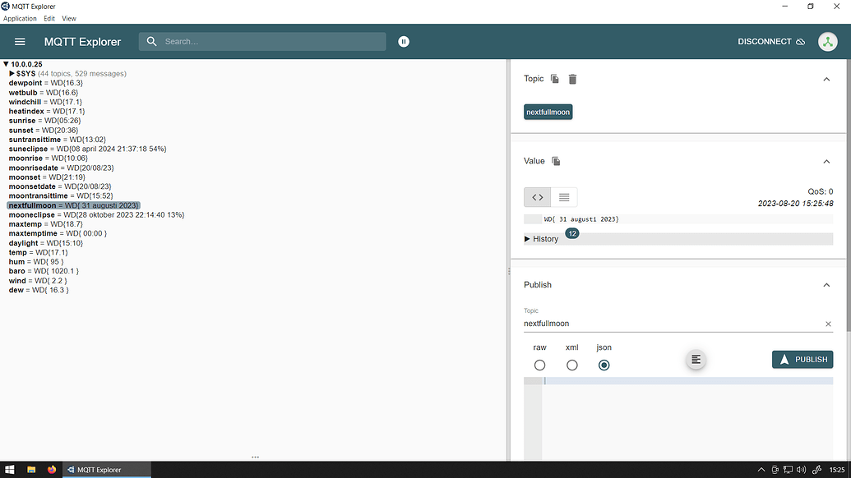
Task: Select the json payload format radio
Action: [x=604, y=365]
